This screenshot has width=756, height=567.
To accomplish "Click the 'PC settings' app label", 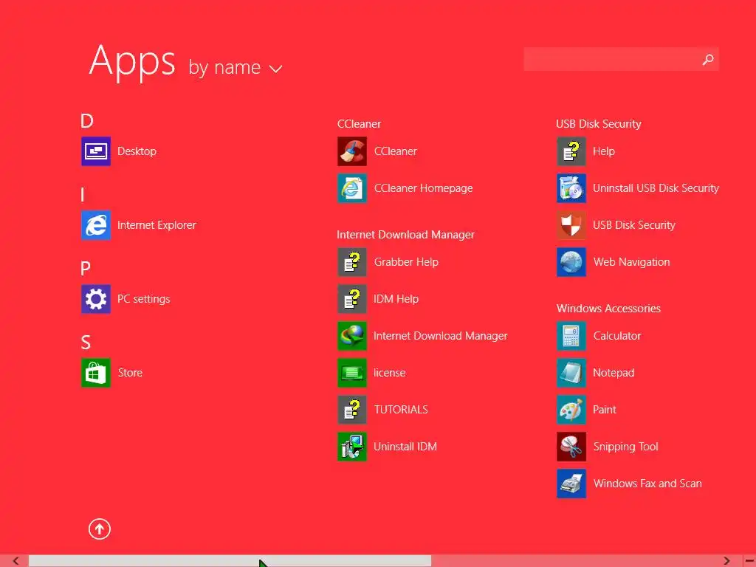I will [144, 299].
